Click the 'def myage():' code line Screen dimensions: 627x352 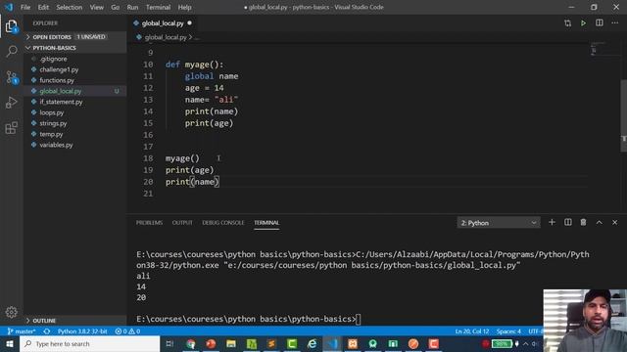click(194, 65)
